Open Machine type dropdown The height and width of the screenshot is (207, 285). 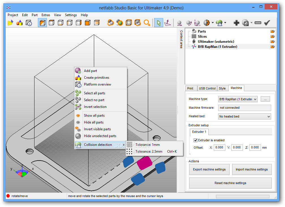(x=238, y=99)
